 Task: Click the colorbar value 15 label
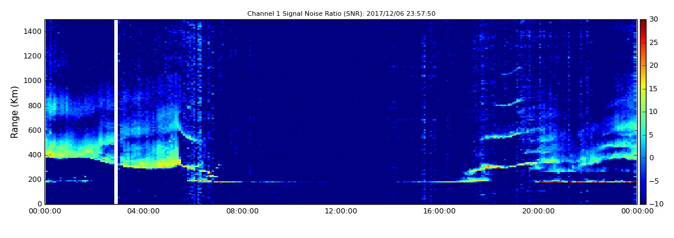(654, 89)
